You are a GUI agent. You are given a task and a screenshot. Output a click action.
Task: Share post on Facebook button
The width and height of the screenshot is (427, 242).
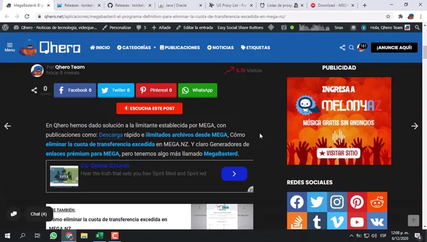point(75,90)
